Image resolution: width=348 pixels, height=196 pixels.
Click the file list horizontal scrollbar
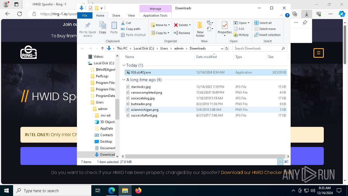[206, 156]
